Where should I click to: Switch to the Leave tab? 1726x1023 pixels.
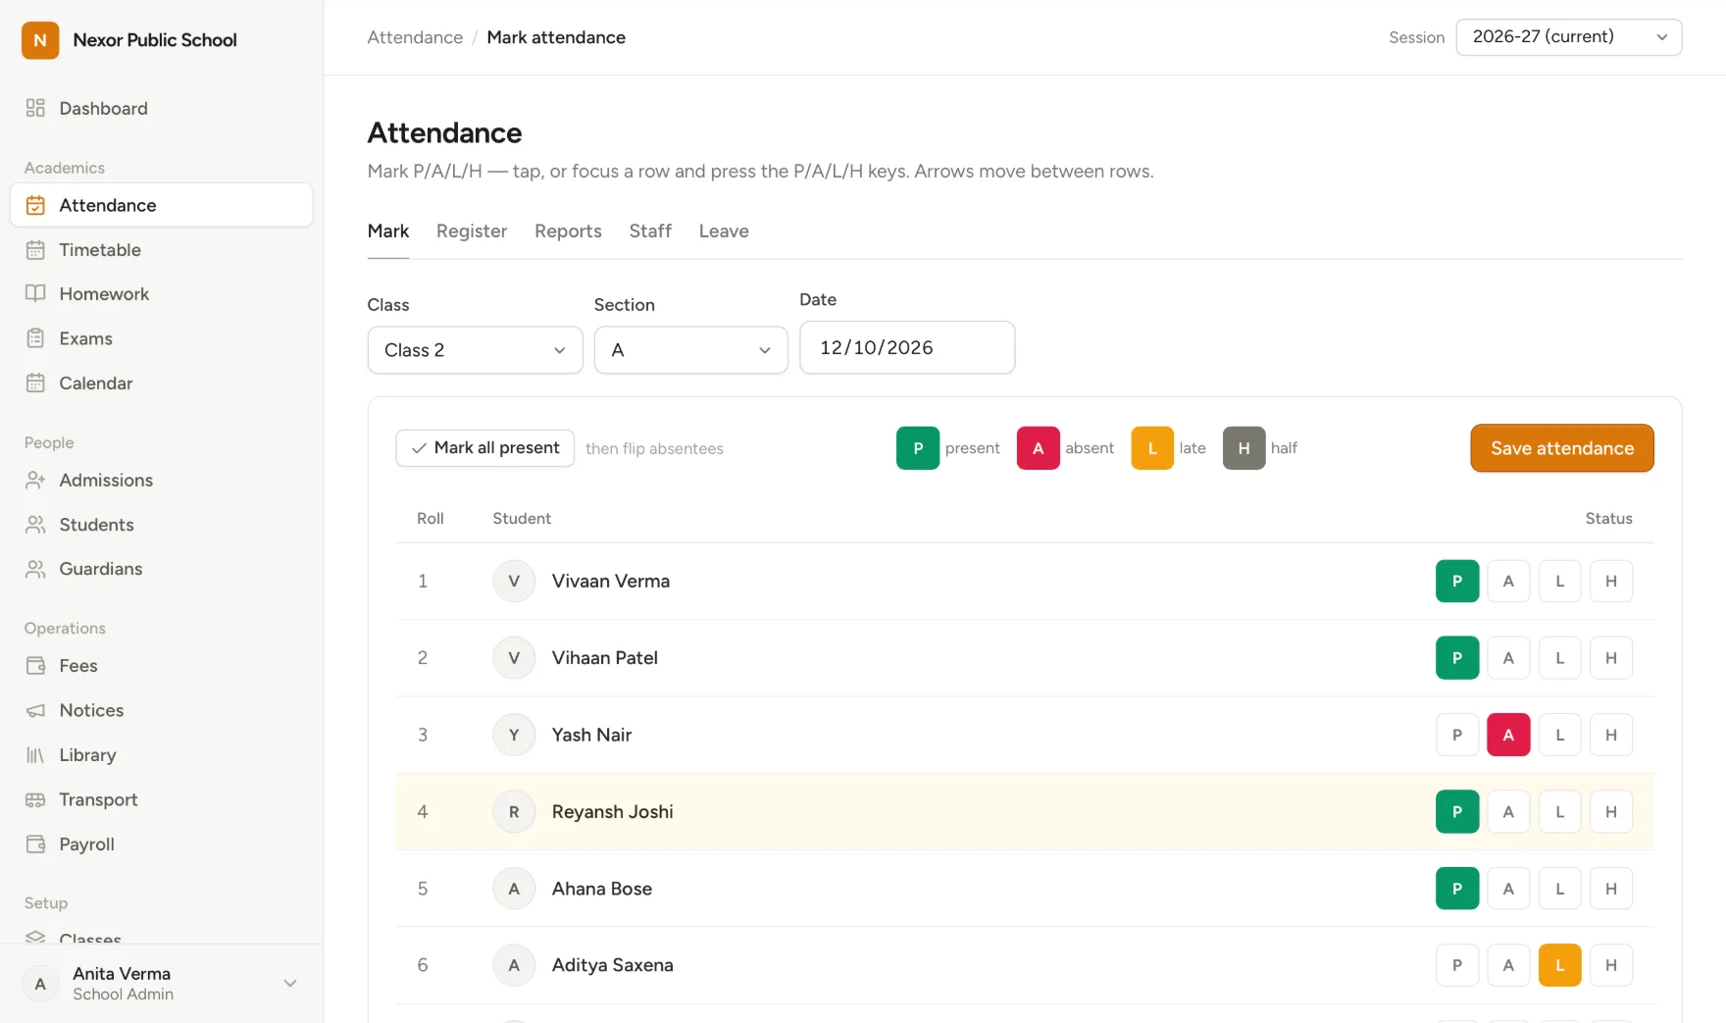724,231
